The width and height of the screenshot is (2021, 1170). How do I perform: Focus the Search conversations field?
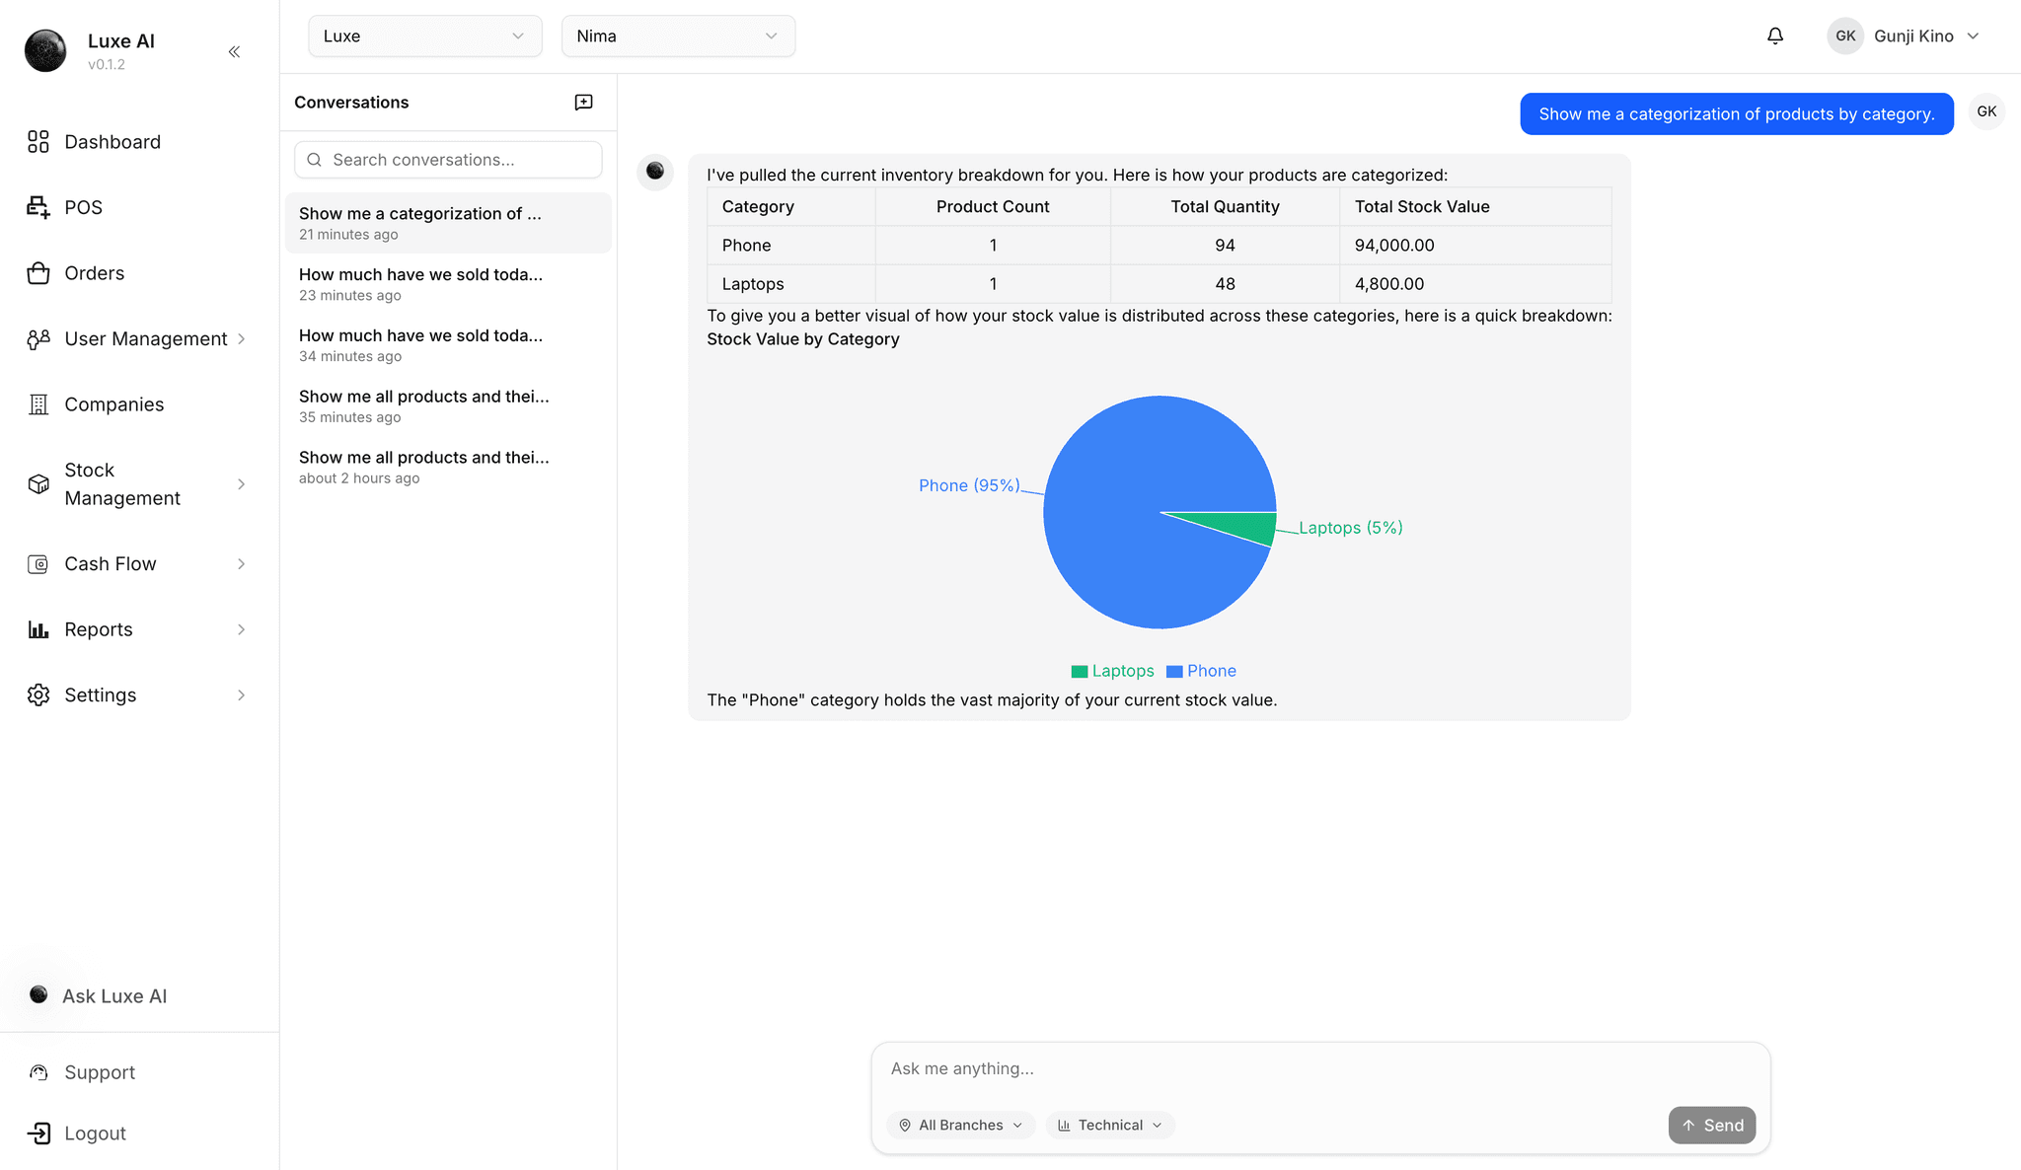448,160
